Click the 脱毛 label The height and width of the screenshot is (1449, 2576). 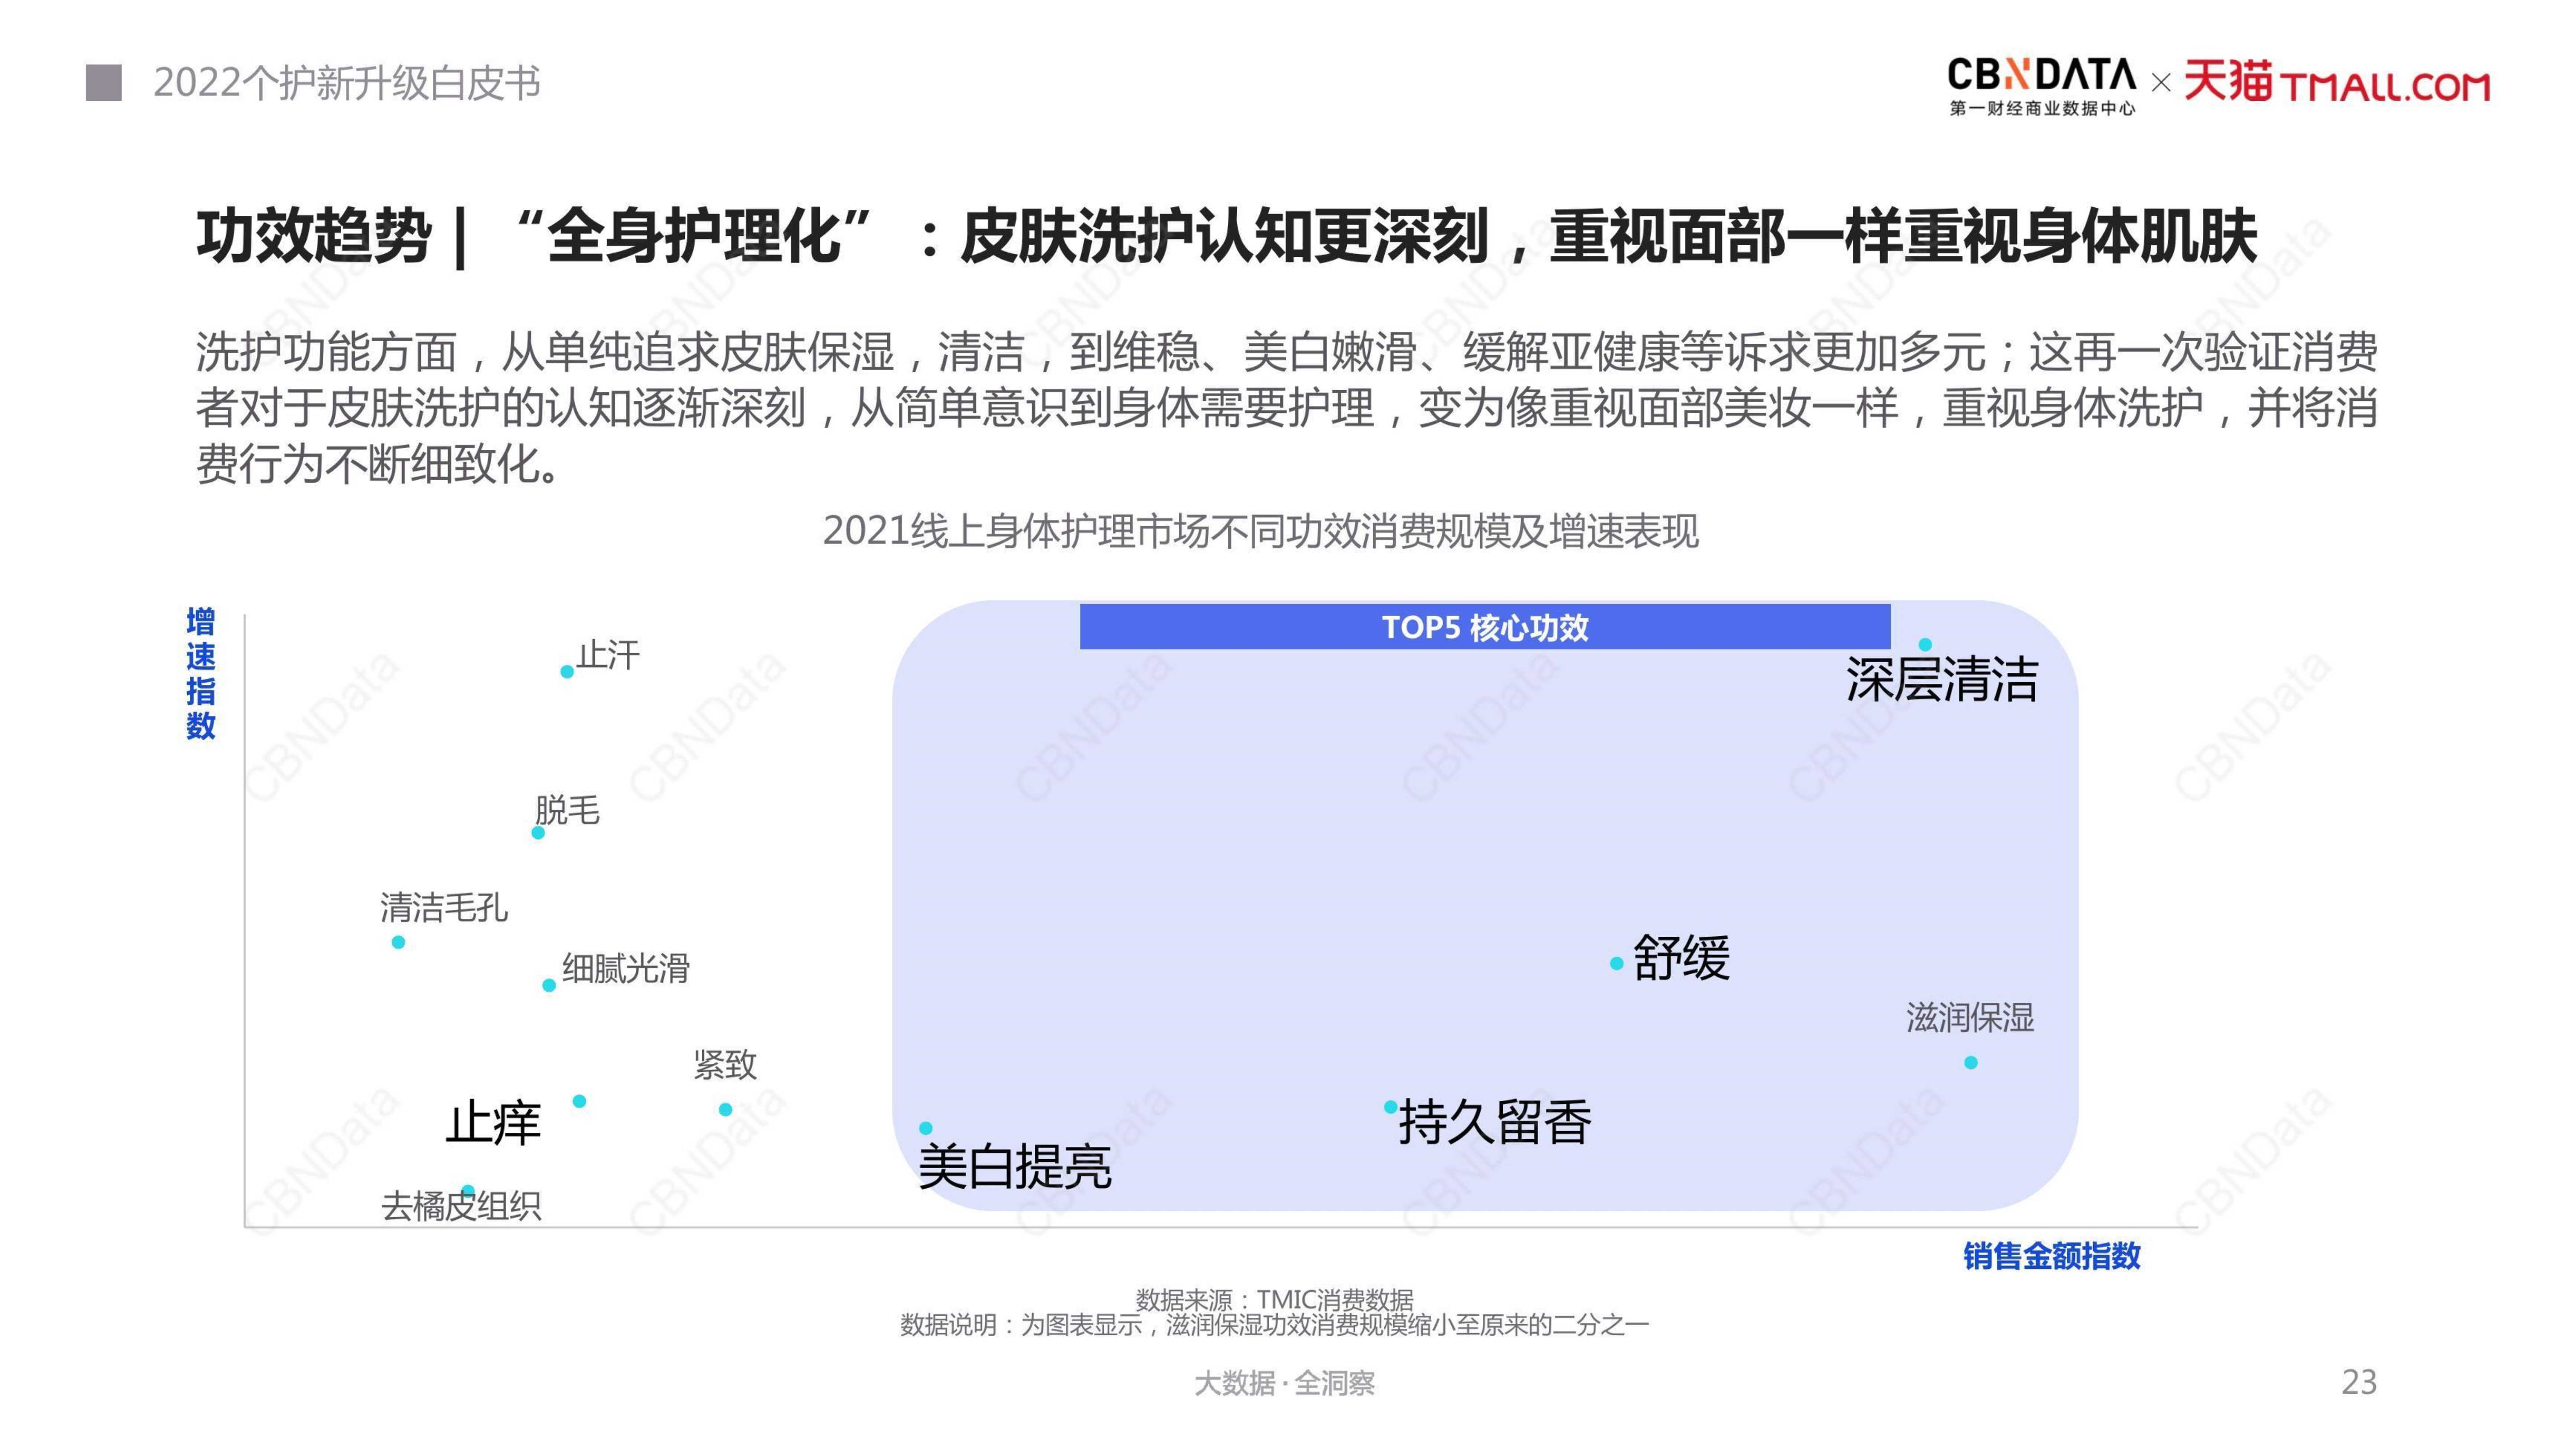(x=567, y=810)
